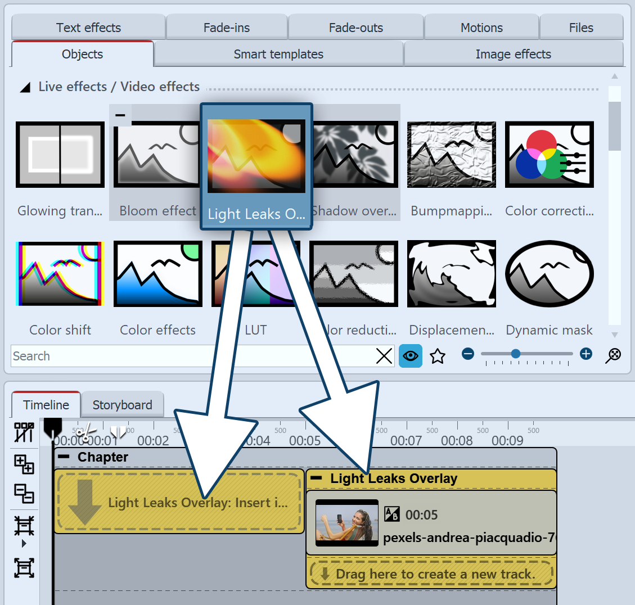The width and height of the screenshot is (635, 605).
Task: Pick the Color shift effect icon
Action: coord(60,274)
